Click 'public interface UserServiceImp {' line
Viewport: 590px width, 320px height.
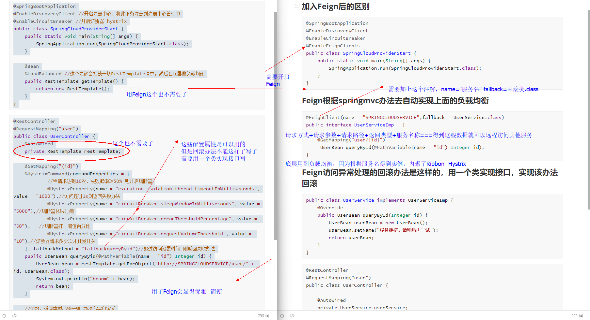[x=355, y=125]
